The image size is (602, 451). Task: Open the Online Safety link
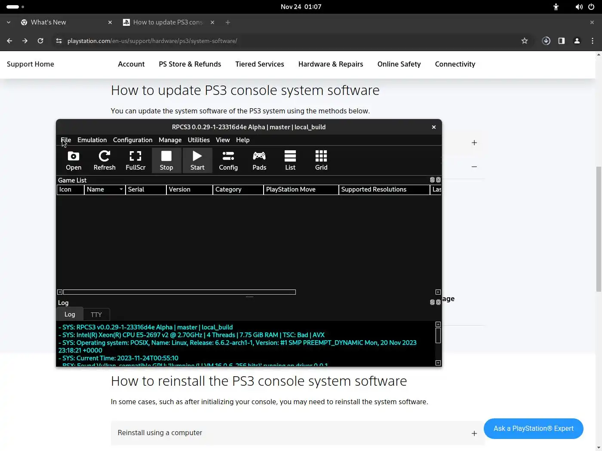point(399,64)
